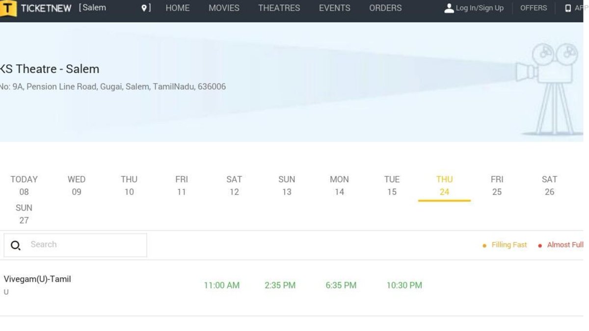589x331 pixels.
Task: Select the FRI 11 date tab
Action: point(182,186)
